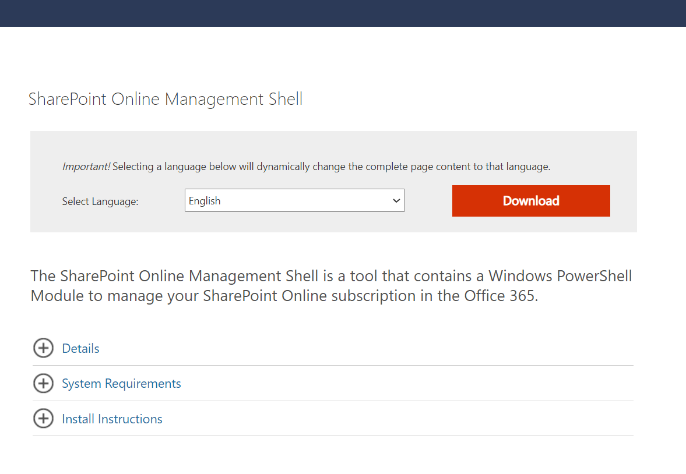
Task: Expand the System Requirements plus icon
Action: click(x=43, y=384)
